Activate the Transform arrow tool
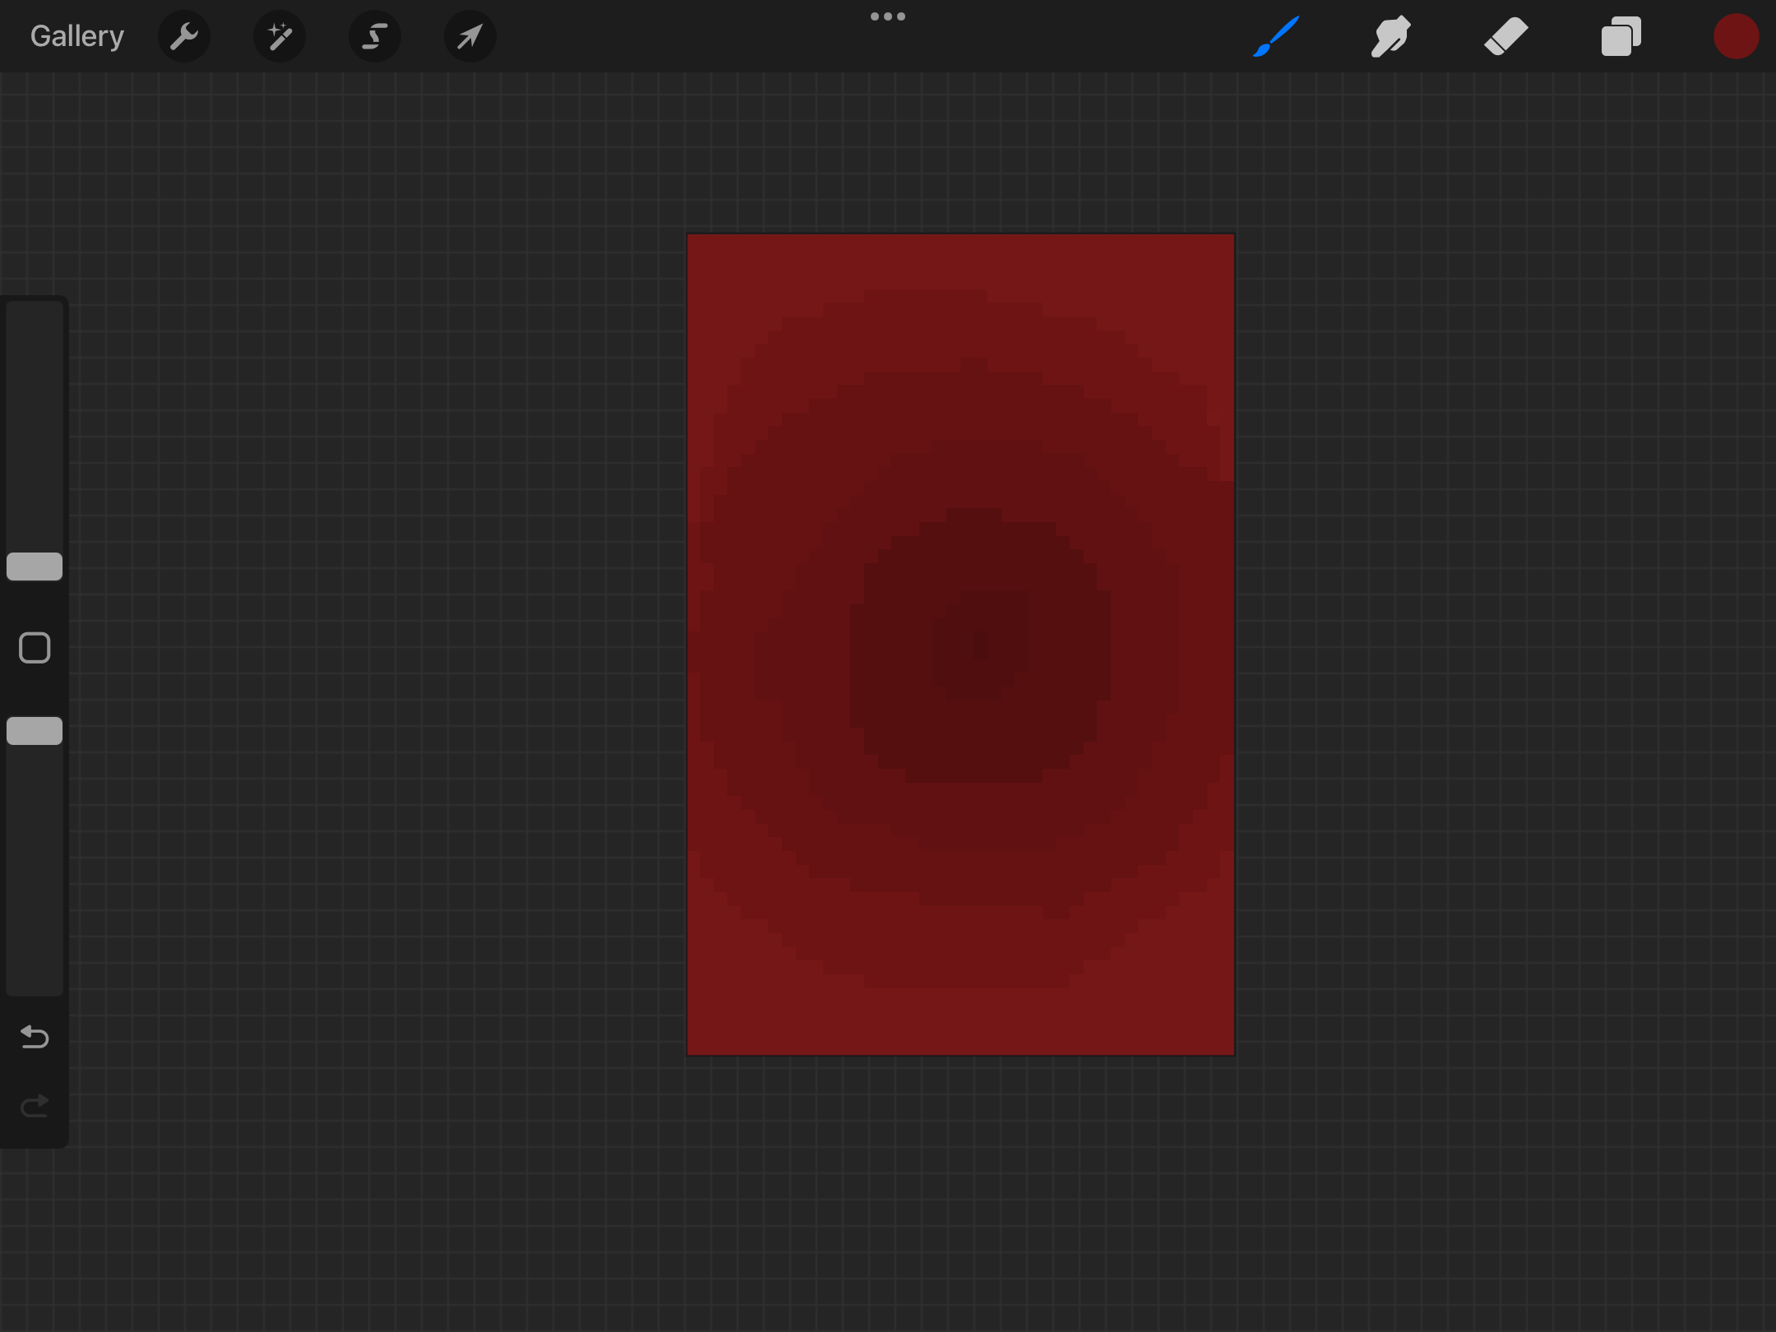1776x1332 pixels. (x=469, y=36)
